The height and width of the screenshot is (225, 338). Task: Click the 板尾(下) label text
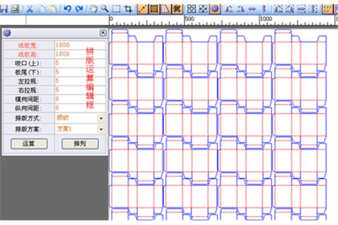tap(28, 73)
